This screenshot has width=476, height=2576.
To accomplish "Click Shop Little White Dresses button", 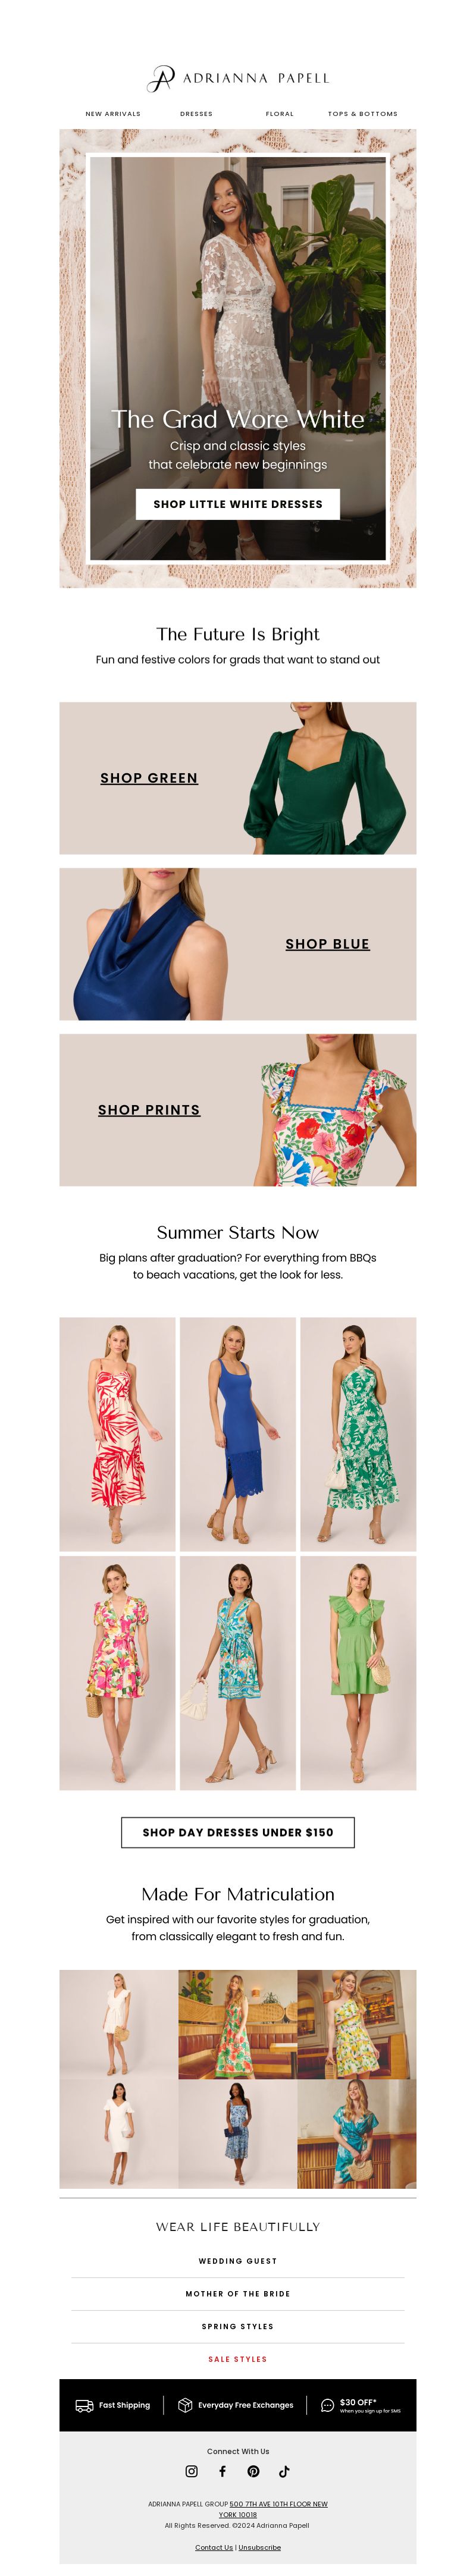I will 238,504.
